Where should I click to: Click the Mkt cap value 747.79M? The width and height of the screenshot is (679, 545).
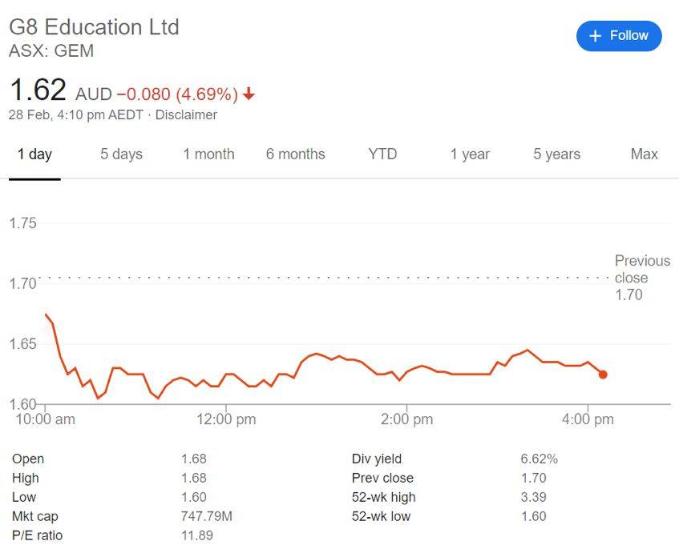click(x=207, y=516)
